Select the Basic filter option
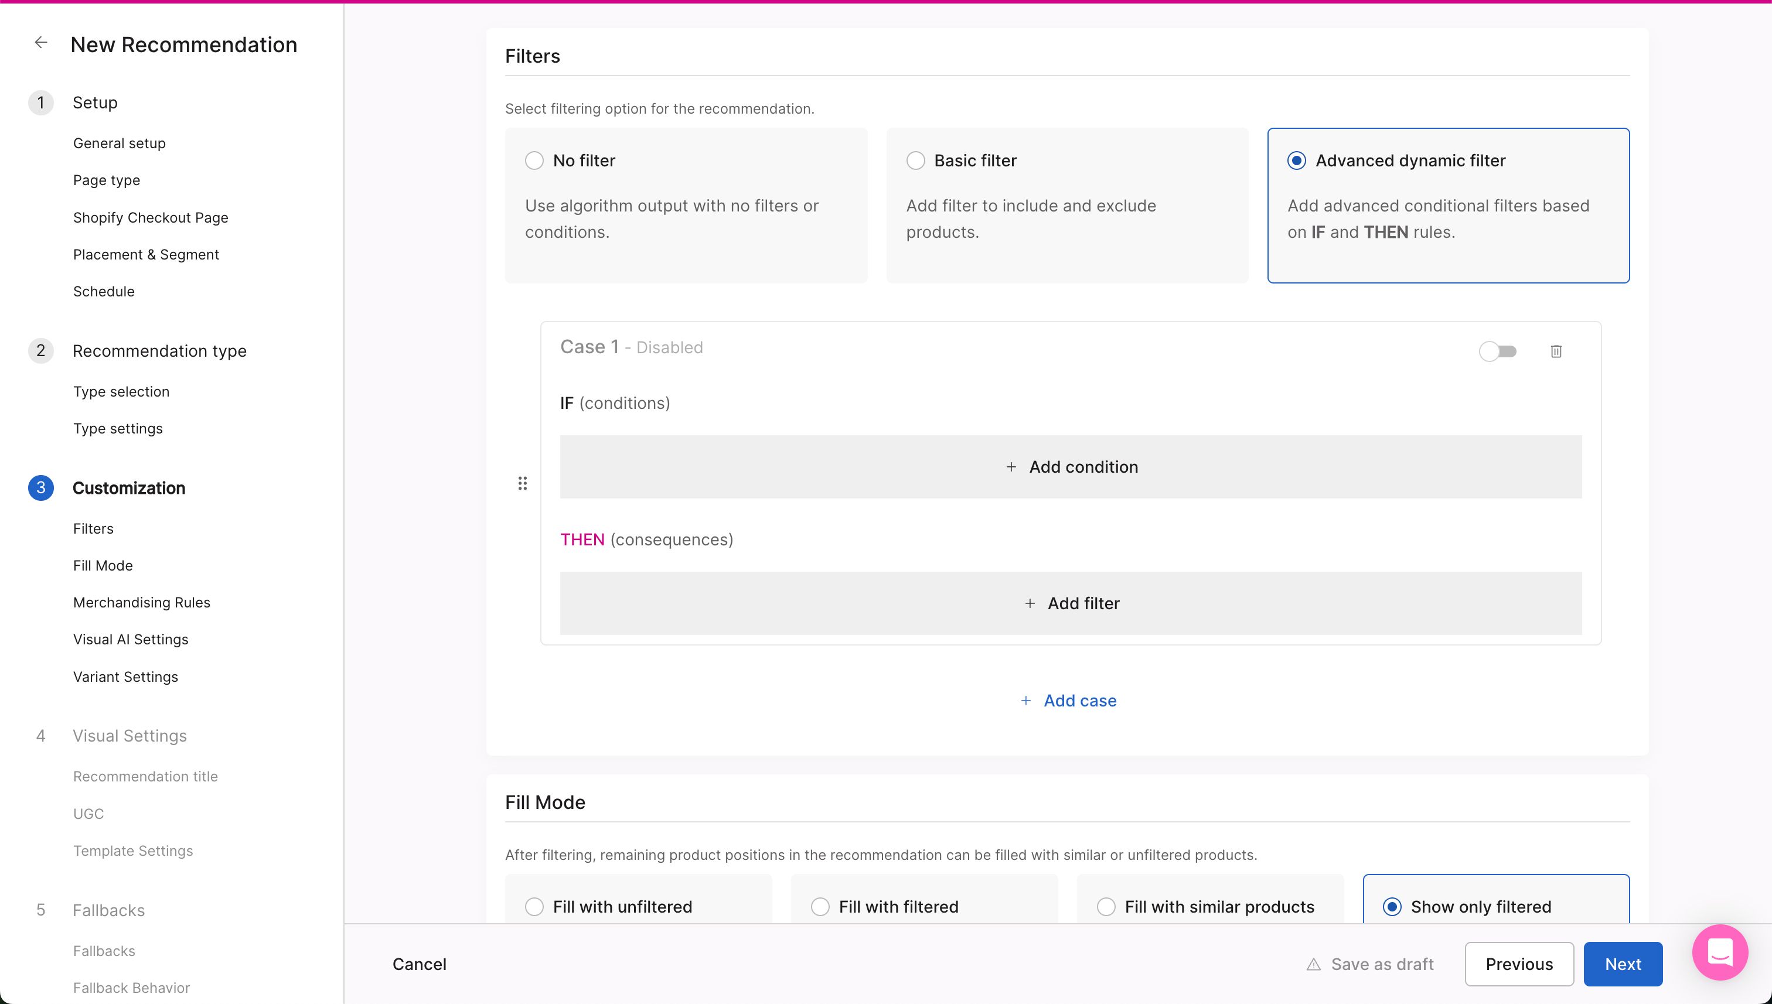The image size is (1772, 1004). [x=916, y=160]
